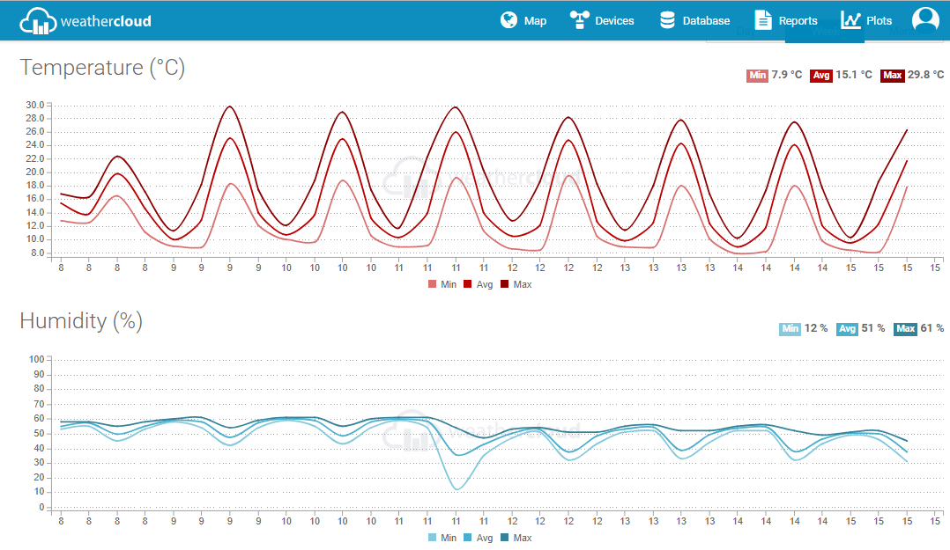Open Devices using the anemometer icon
Image resolution: width=950 pixels, height=550 pixels.
(x=579, y=18)
